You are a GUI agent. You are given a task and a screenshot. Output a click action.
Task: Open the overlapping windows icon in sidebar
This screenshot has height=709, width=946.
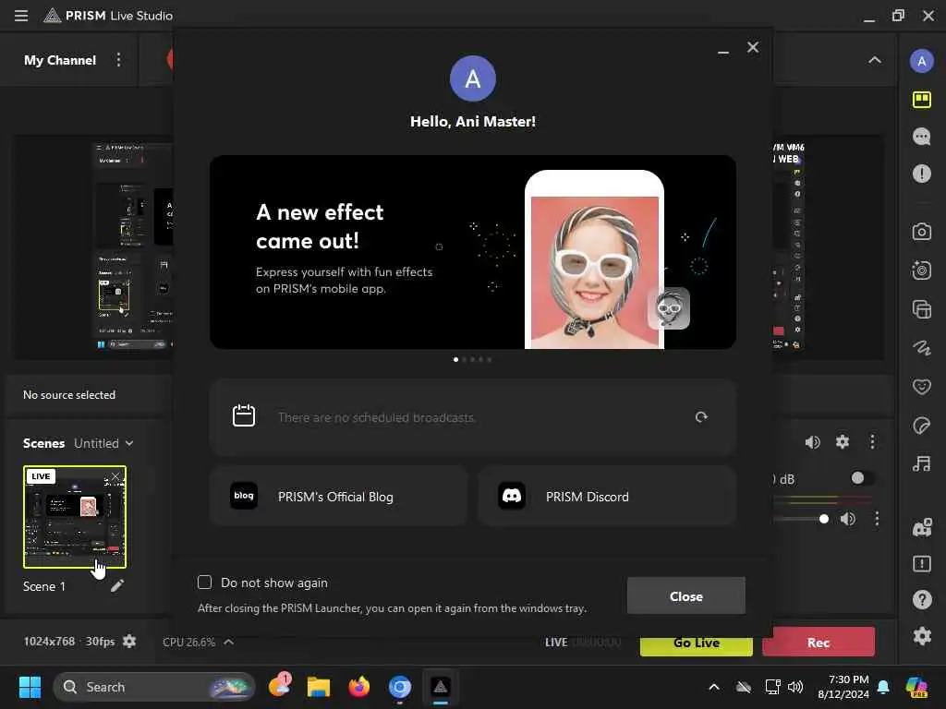point(921,309)
